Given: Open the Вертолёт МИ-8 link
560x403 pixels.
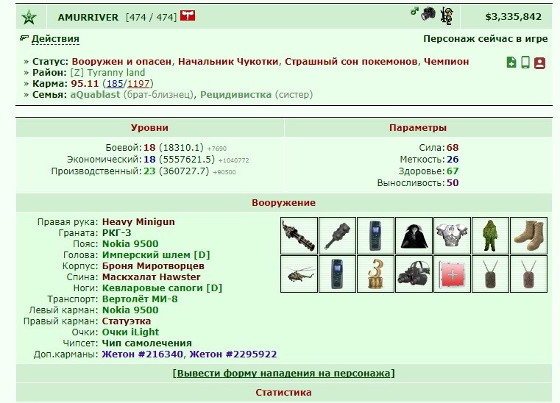Looking at the screenshot, I should click(140, 299).
